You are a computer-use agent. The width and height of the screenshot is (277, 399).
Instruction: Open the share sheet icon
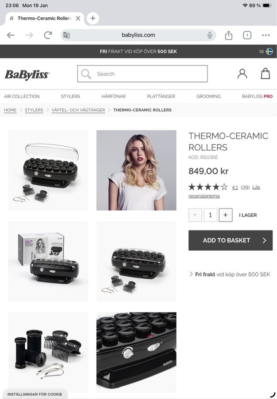(228, 35)
